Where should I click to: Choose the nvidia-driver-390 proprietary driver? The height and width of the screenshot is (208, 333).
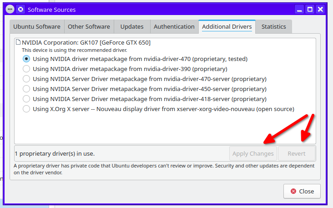26,69
